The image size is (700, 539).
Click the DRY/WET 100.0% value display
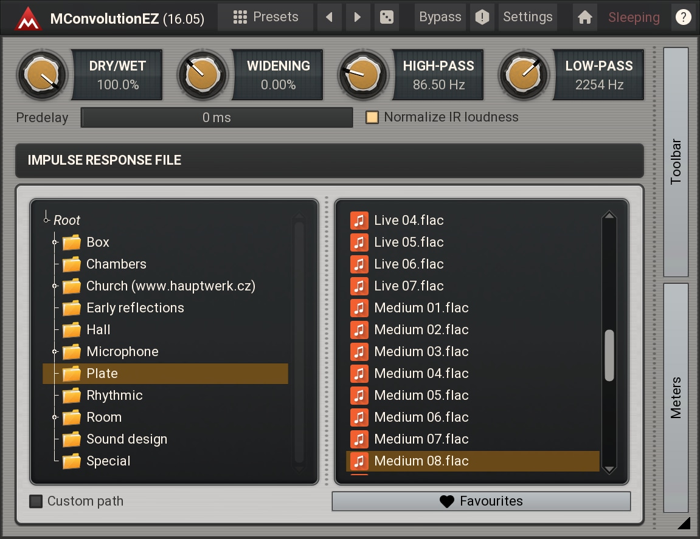point(117,75)
